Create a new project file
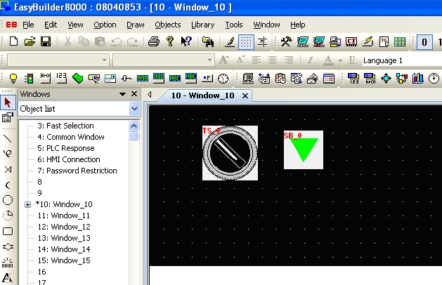 [x=13, y=41]
